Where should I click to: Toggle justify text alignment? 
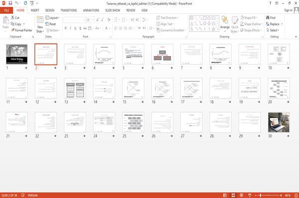pos(131,28)
